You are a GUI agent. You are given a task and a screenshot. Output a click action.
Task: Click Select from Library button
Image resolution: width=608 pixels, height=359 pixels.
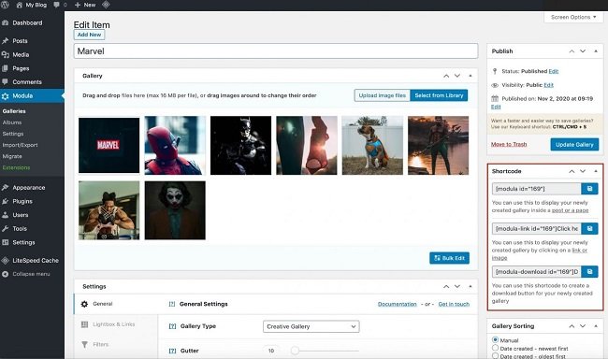point(439,95)
